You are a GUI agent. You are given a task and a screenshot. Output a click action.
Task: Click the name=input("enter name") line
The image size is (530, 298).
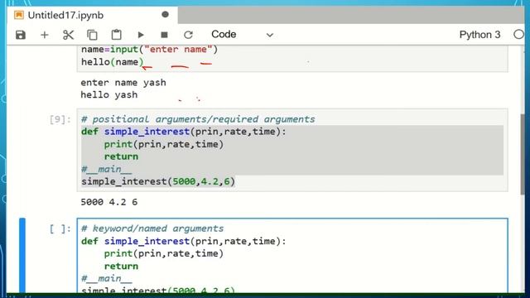149,50
